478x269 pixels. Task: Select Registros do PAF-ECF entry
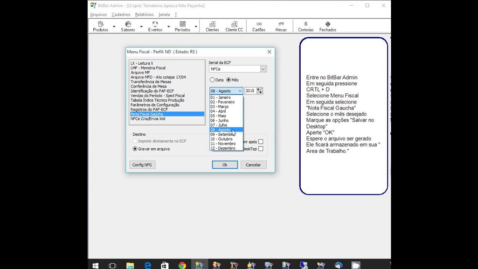click(167, 109)
